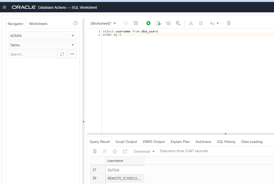Open the hamburger menu top left
The height and width of the screenshot is (184, 274).
pos(4,7)
